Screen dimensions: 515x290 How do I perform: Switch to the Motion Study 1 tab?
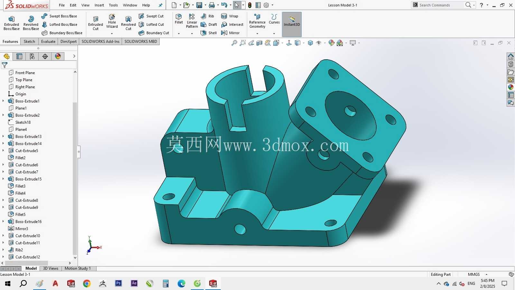coord(78,268)
